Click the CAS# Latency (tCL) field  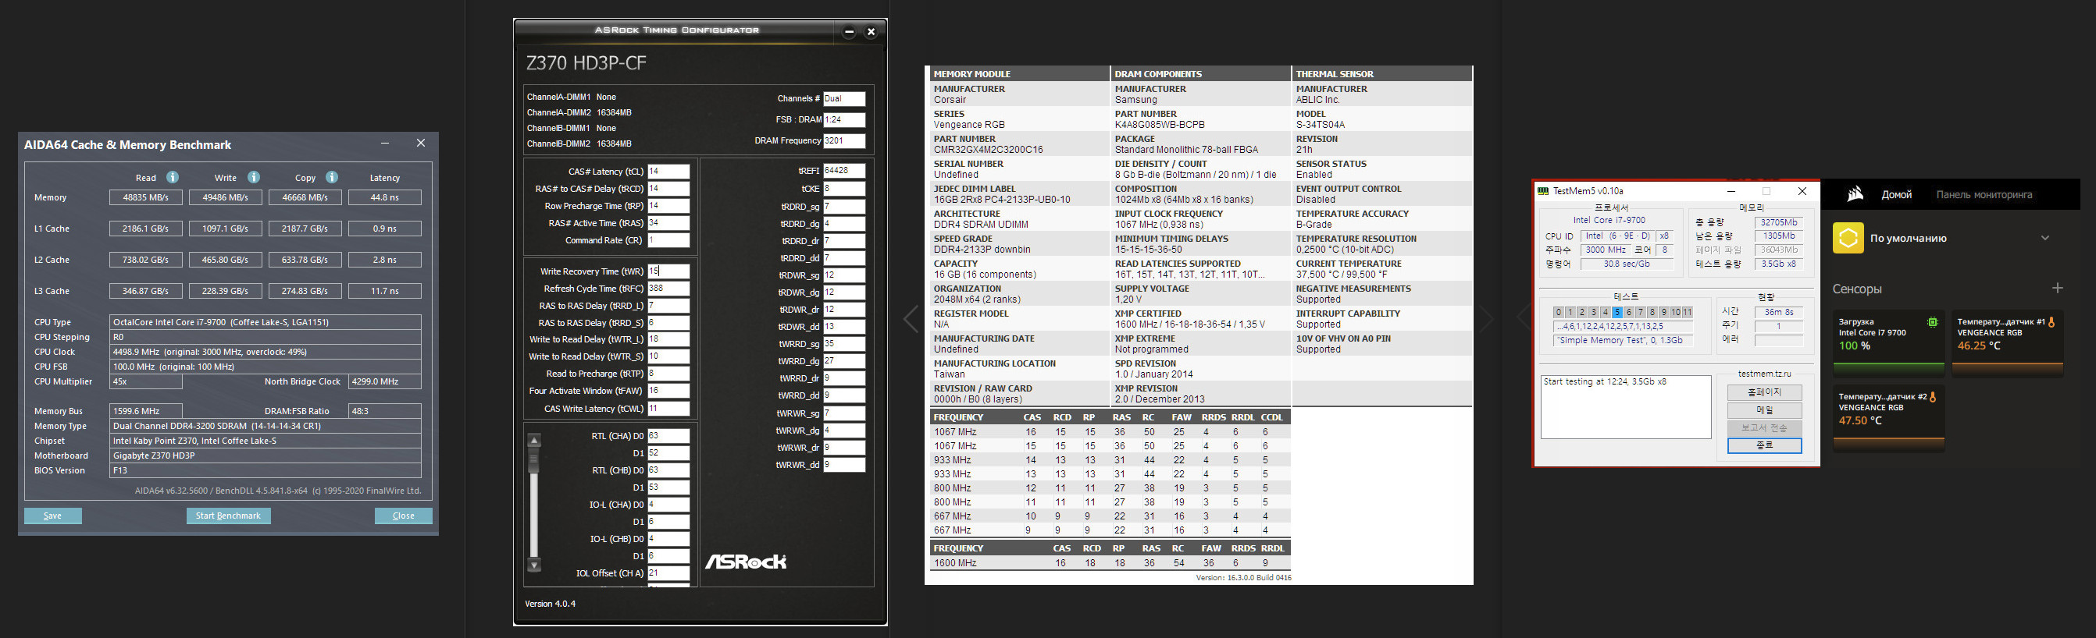(x=668, y=172)
